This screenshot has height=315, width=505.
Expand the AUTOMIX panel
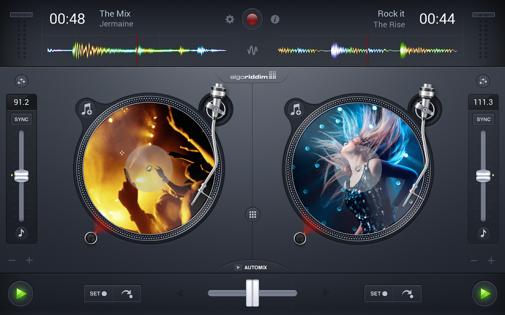click(252, 267)
